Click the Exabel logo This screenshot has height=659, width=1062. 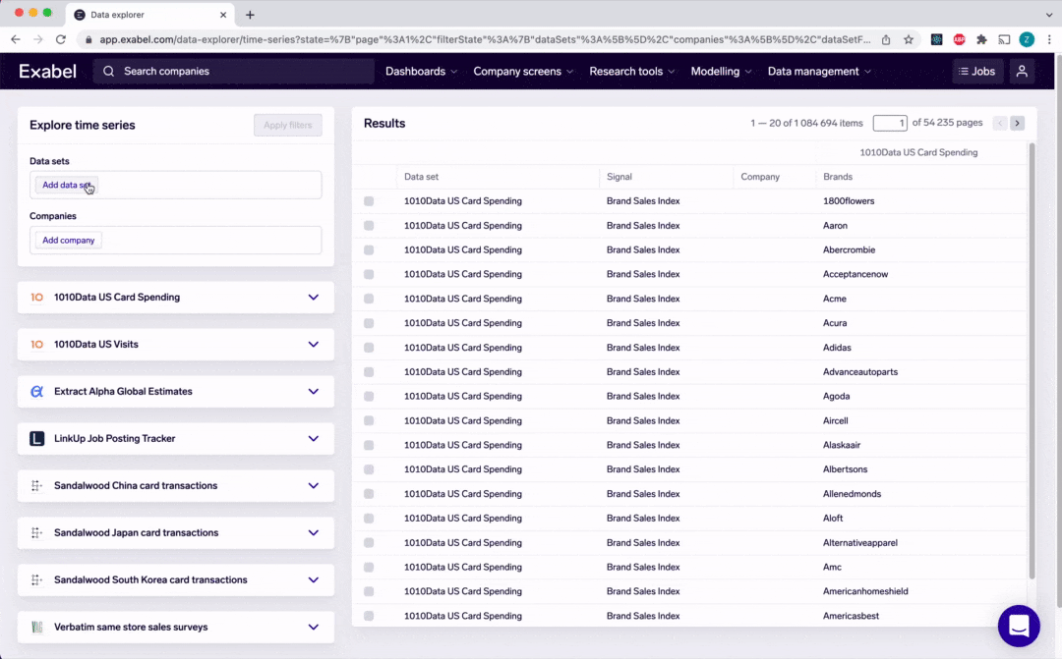click(x=47, y=71)
